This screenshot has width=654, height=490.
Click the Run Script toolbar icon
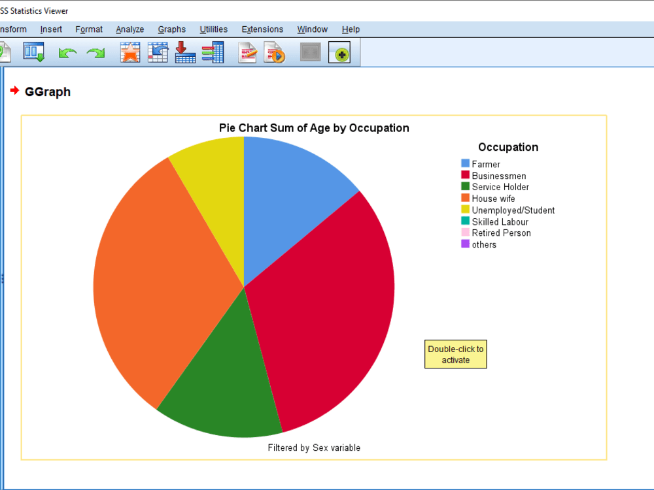[274, 53]
